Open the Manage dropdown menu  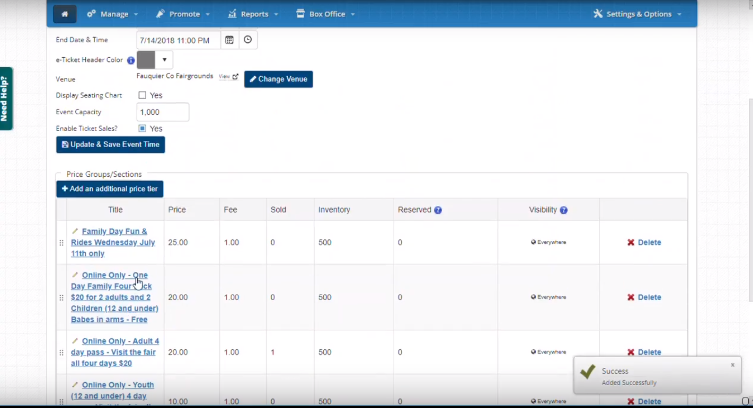(x=112, y=14)
